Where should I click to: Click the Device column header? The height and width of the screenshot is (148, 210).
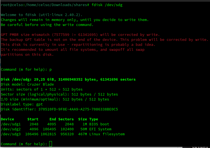pos(7,119)
